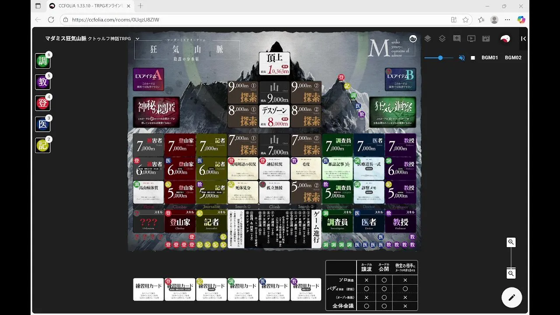Click the plain 練習用カード without token
The height and width of the screenshot is (315, 560).
(148, 289)
